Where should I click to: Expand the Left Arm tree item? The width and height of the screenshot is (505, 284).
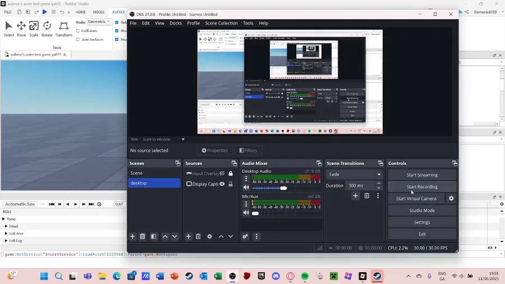(x=6, y=233)
